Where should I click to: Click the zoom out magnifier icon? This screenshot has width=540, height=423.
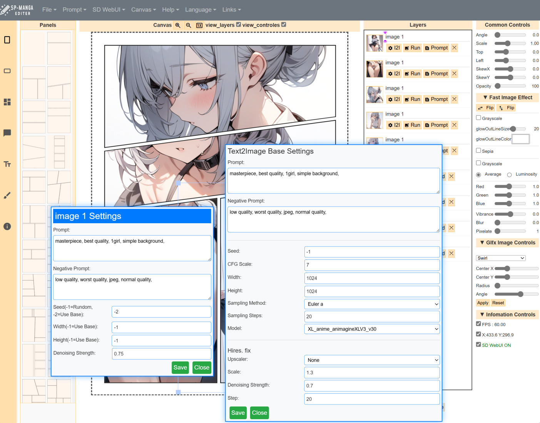point(189,25)
